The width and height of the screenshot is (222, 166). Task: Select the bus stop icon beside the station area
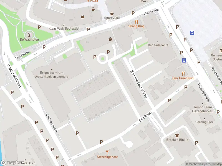click(x=192, y=33)
